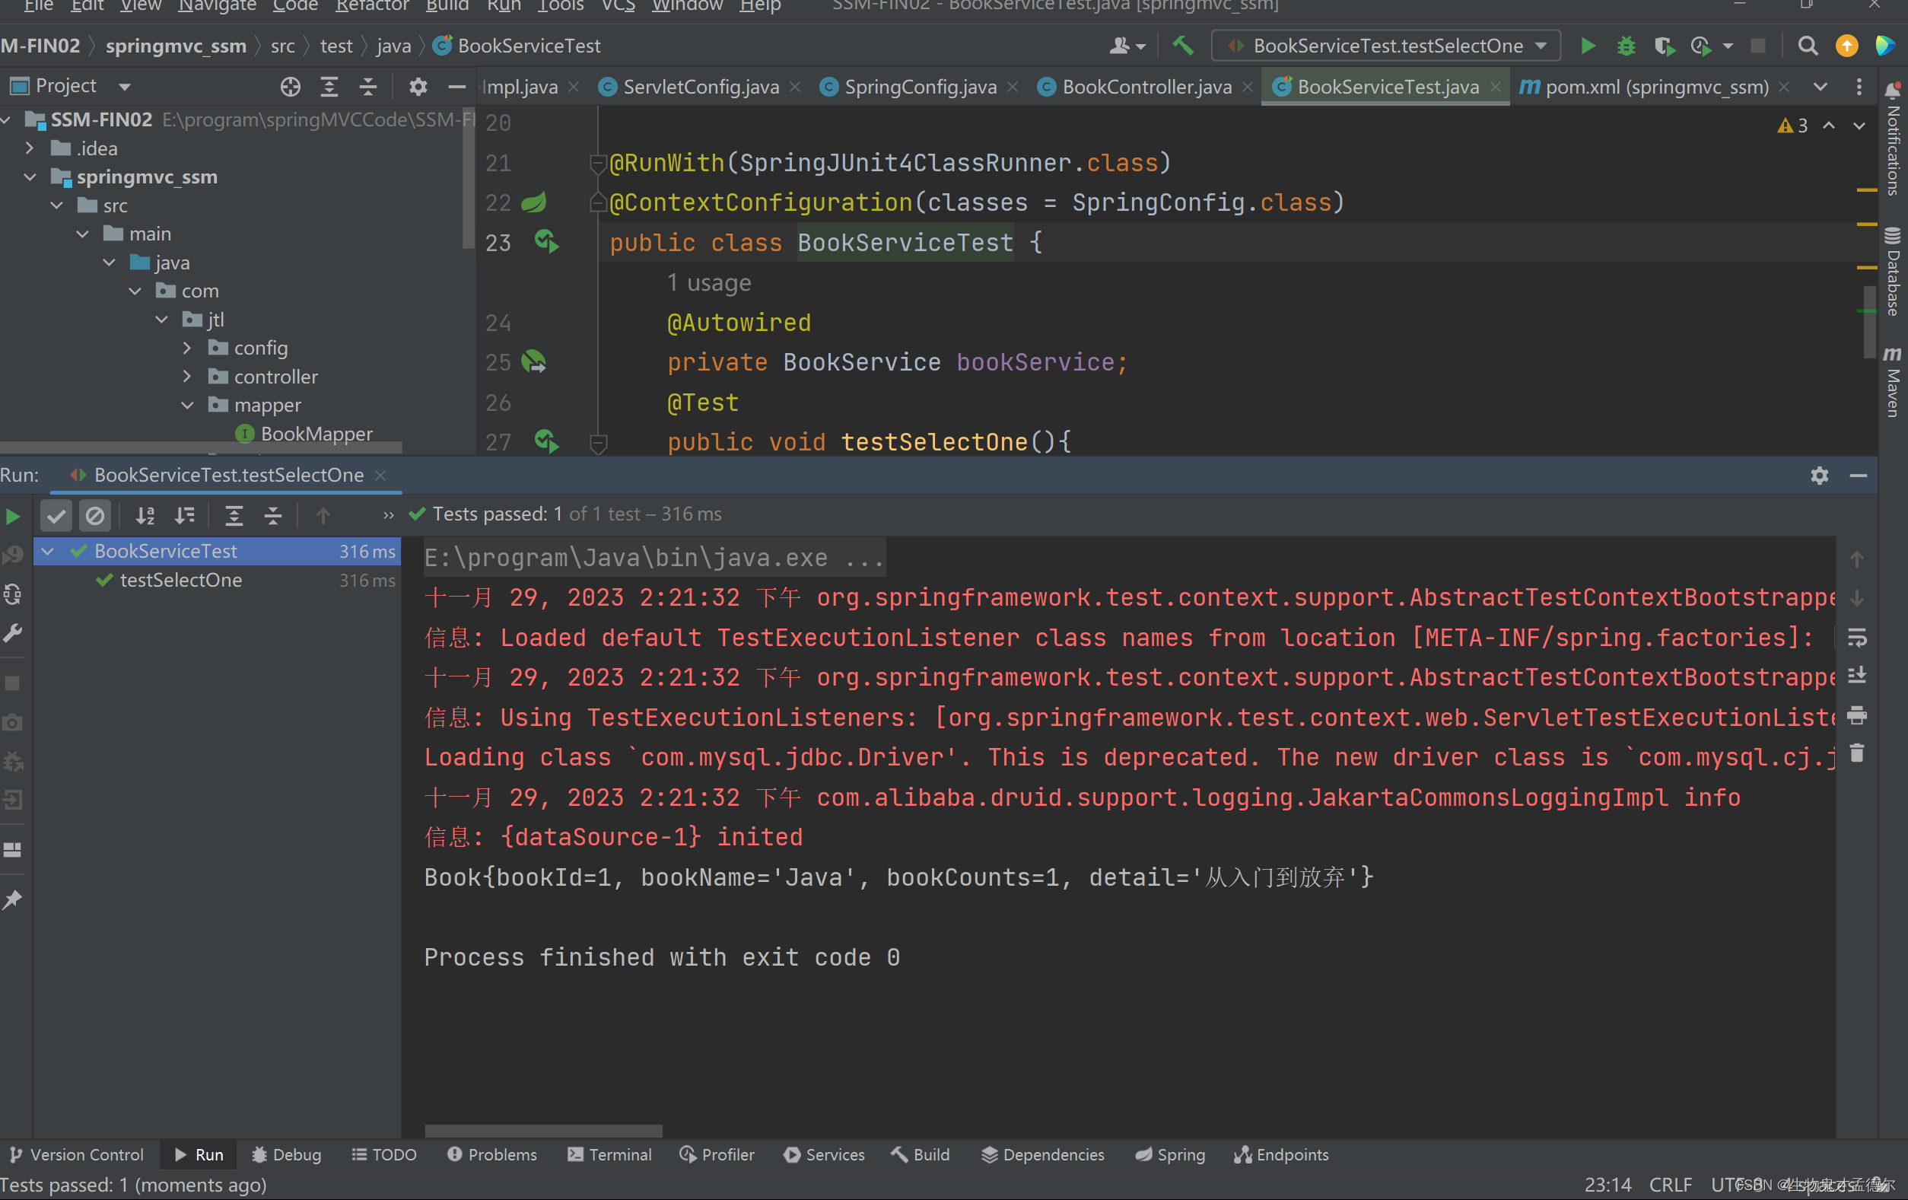
Task: Click the print icon beside console output
Action: (1856, 716)
